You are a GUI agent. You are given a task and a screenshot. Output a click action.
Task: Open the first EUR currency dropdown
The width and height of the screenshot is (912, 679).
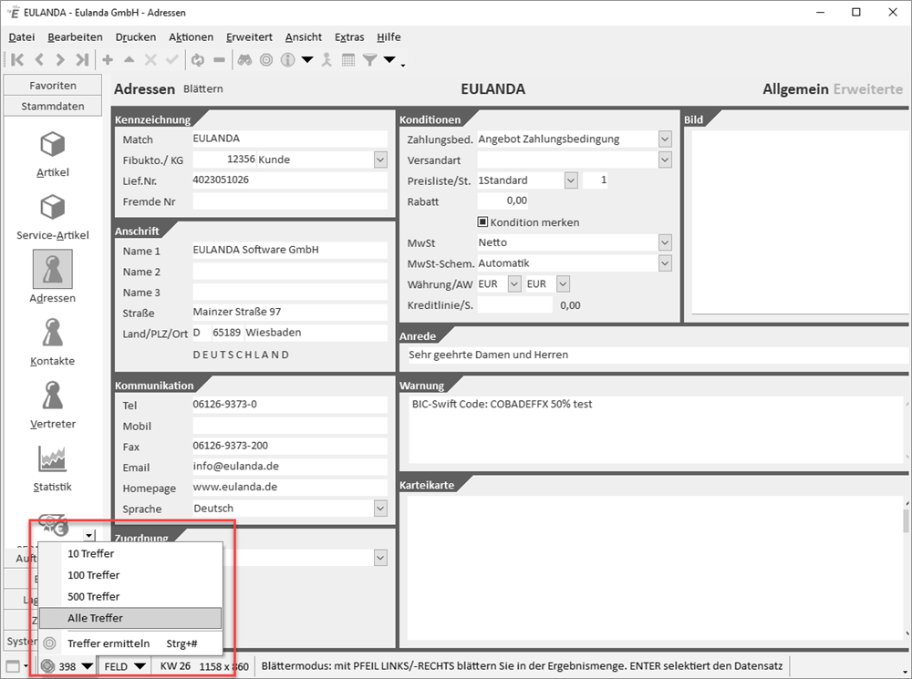pos(514,284)
